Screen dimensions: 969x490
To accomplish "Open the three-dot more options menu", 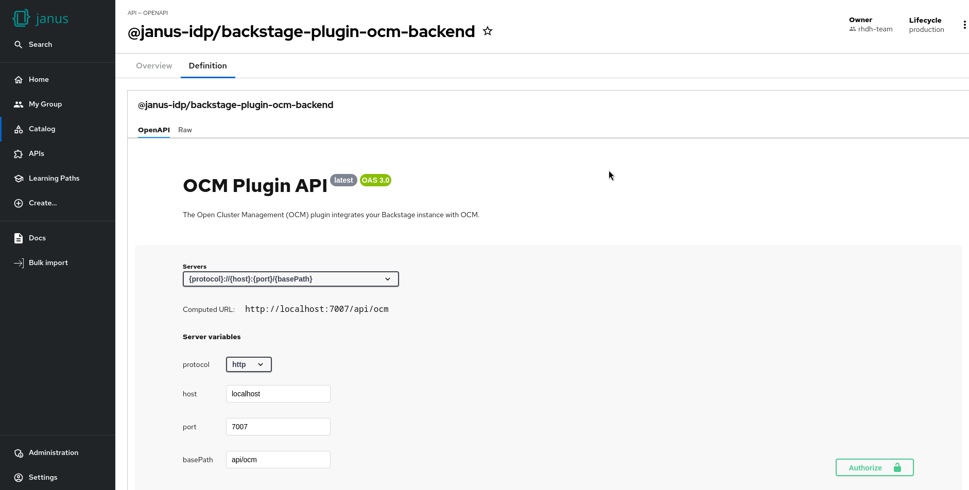I will pyautogui.click(x=964, y=25).
